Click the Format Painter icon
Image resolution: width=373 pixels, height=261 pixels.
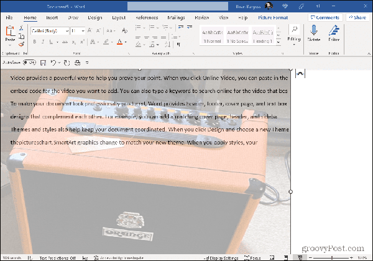(x=21, y=45)
